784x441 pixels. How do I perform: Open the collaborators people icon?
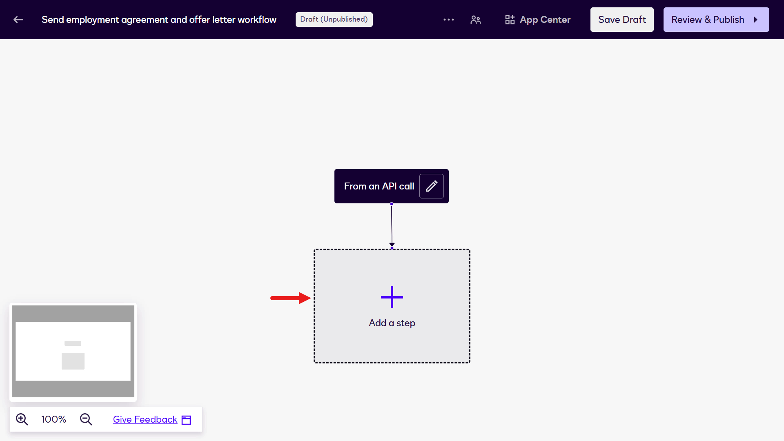(476, 20)
